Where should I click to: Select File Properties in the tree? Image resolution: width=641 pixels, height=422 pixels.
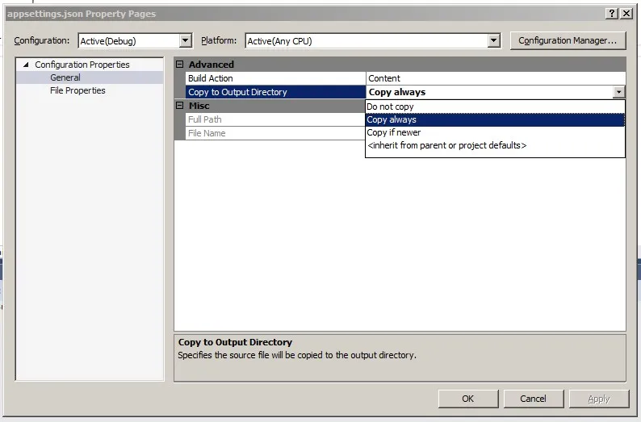(78, 90)
